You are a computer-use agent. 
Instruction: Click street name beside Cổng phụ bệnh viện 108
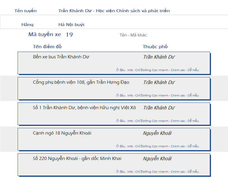pos(159,82)
